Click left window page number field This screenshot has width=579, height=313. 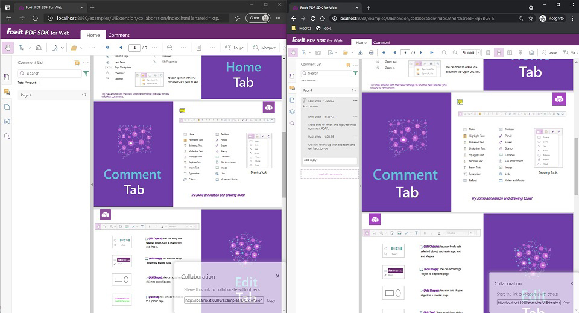134,48
